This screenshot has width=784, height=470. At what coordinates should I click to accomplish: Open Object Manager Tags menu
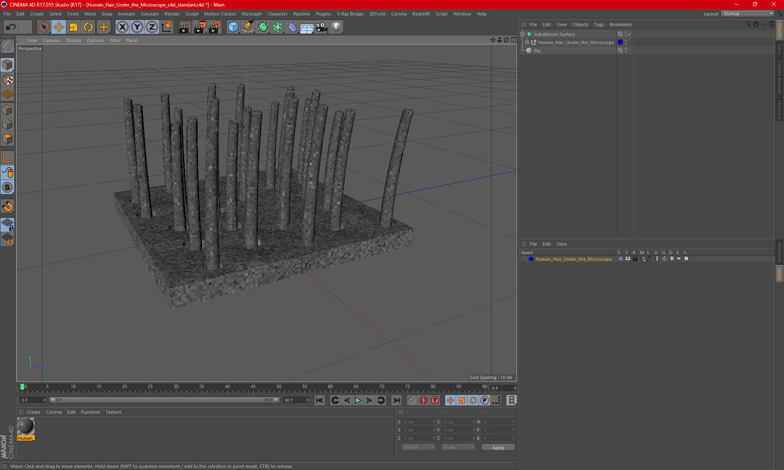coord(599,24)
